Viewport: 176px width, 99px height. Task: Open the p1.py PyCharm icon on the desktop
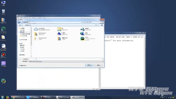point(3,81)
